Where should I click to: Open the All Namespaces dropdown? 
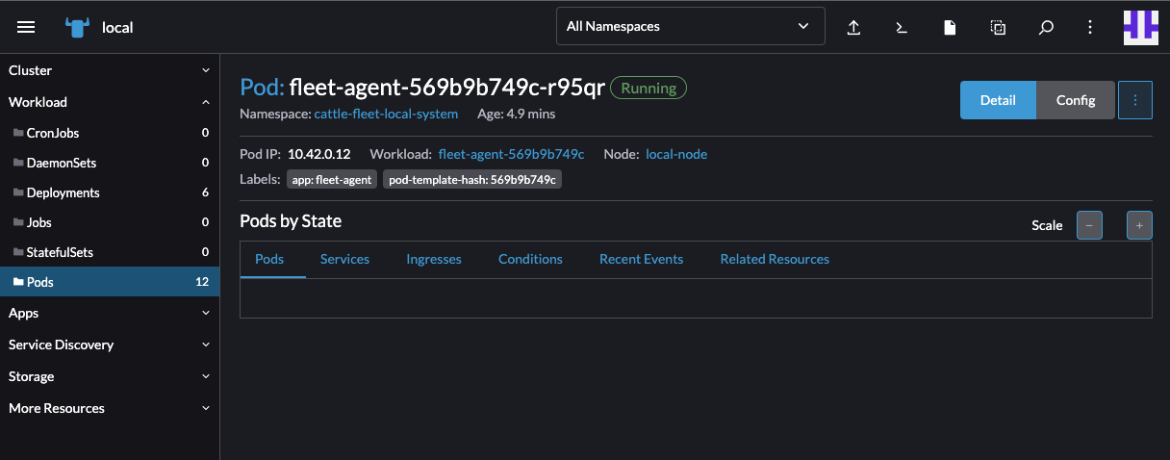691,26
